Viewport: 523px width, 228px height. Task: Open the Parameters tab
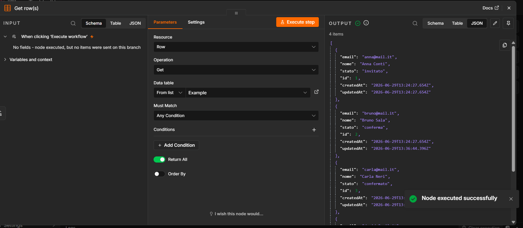pos(165,22)
